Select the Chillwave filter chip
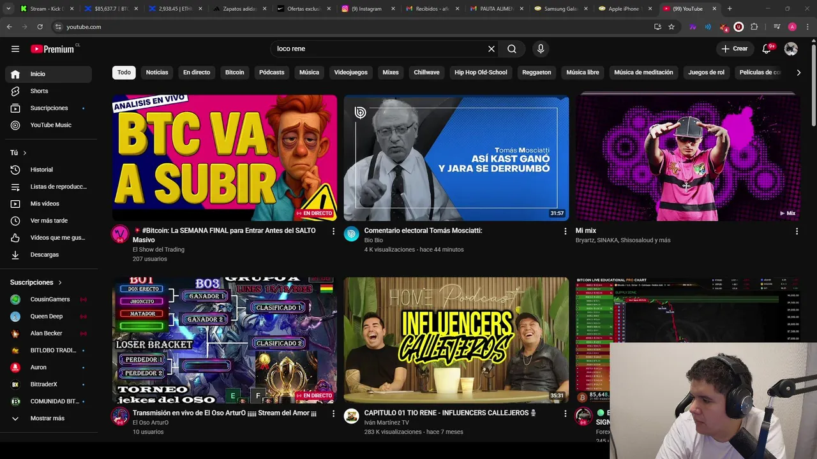 426,72
